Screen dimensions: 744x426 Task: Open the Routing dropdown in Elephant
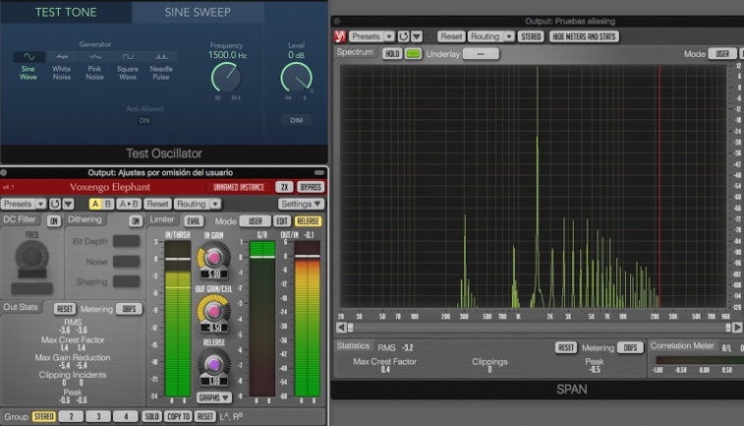click(198, 204)
